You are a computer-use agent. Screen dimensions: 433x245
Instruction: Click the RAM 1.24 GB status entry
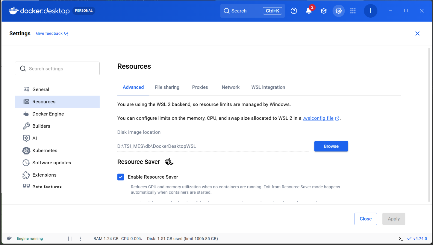coord(106,239)
